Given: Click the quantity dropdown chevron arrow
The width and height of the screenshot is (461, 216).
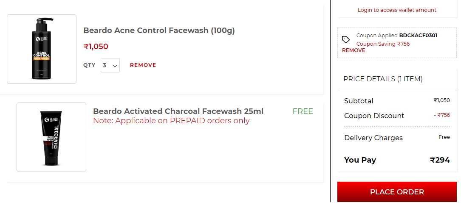Looking at the screenshot, I should 115,66.
